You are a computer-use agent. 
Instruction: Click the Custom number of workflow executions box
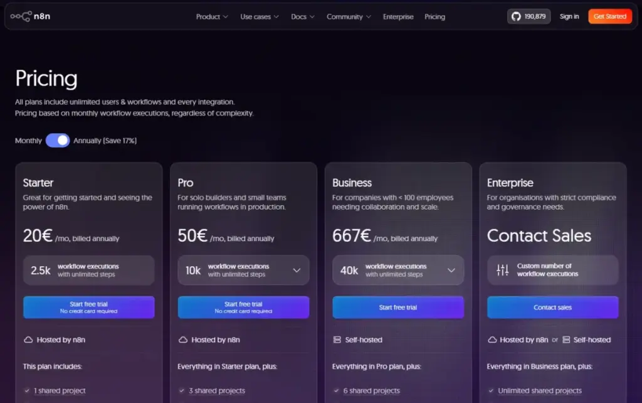click(x=553, y=270)
